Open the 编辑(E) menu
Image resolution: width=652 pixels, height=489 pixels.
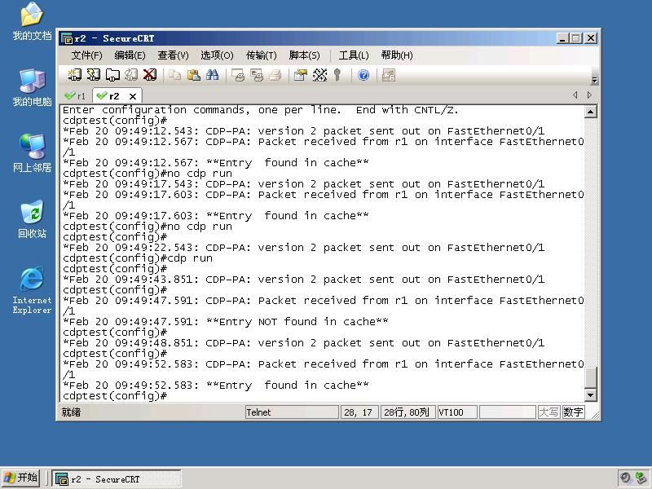[x=130, y=55]
